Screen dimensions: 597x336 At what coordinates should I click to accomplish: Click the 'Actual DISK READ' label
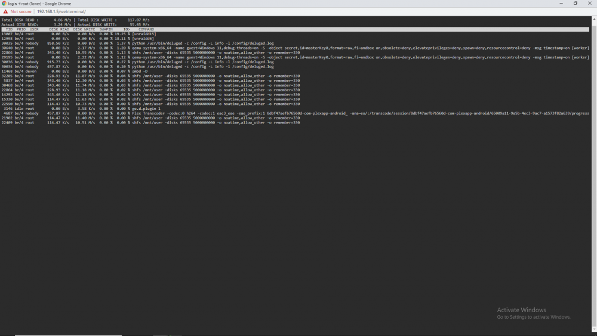20,24
